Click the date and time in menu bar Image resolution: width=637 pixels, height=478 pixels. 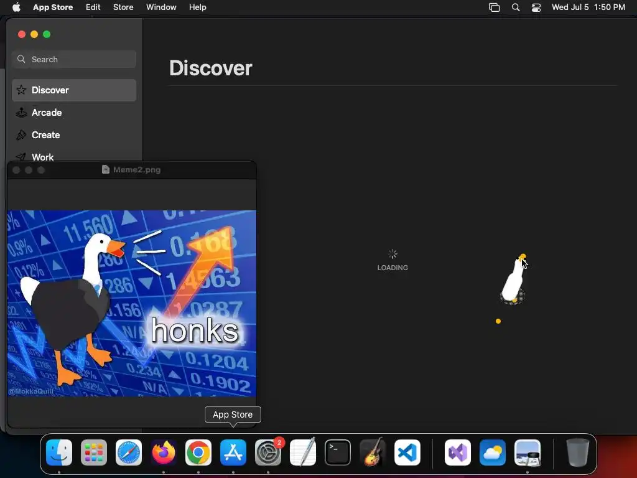click(x=588, y=7)
